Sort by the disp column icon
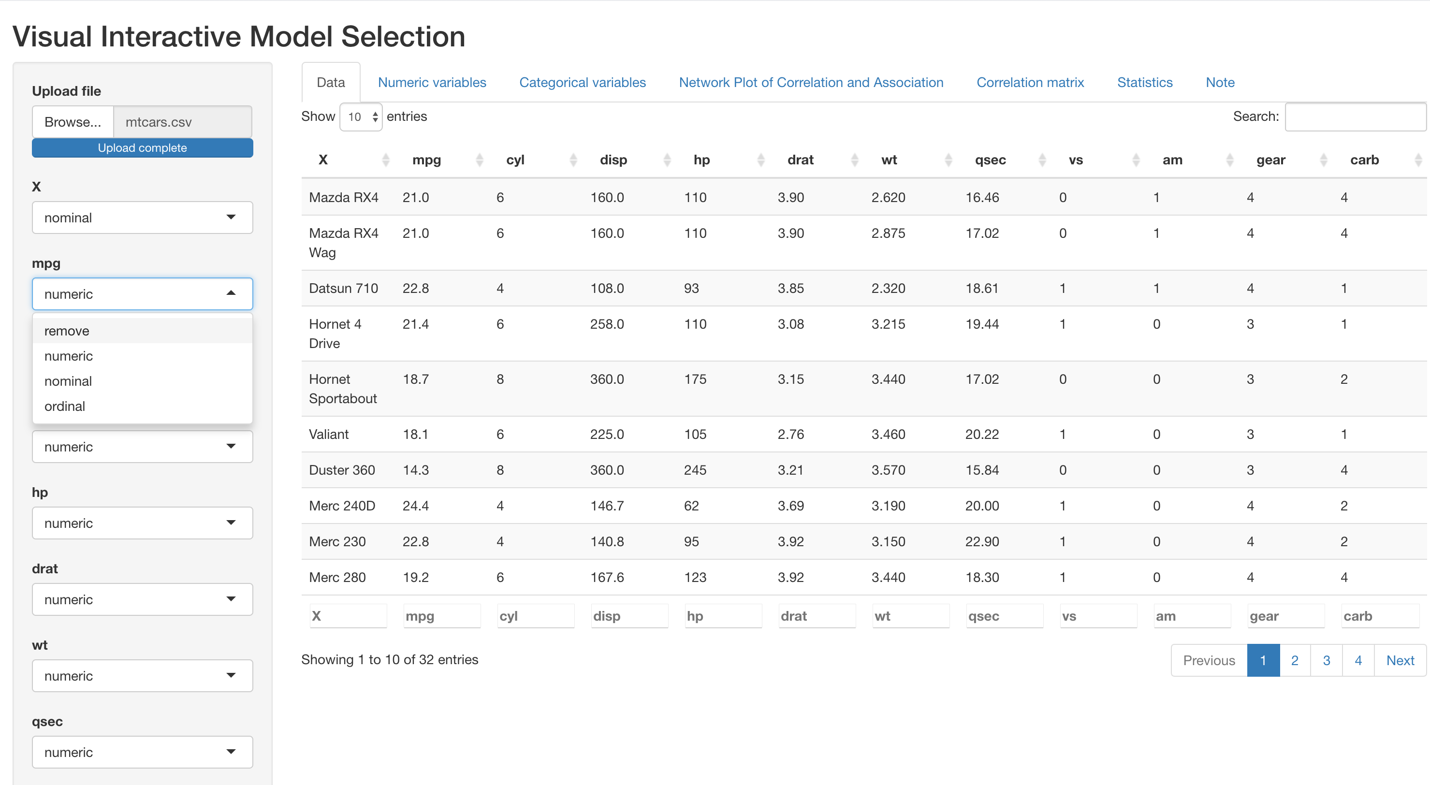1430x785 pixels. pyautogui.click(x=667, y=160)
